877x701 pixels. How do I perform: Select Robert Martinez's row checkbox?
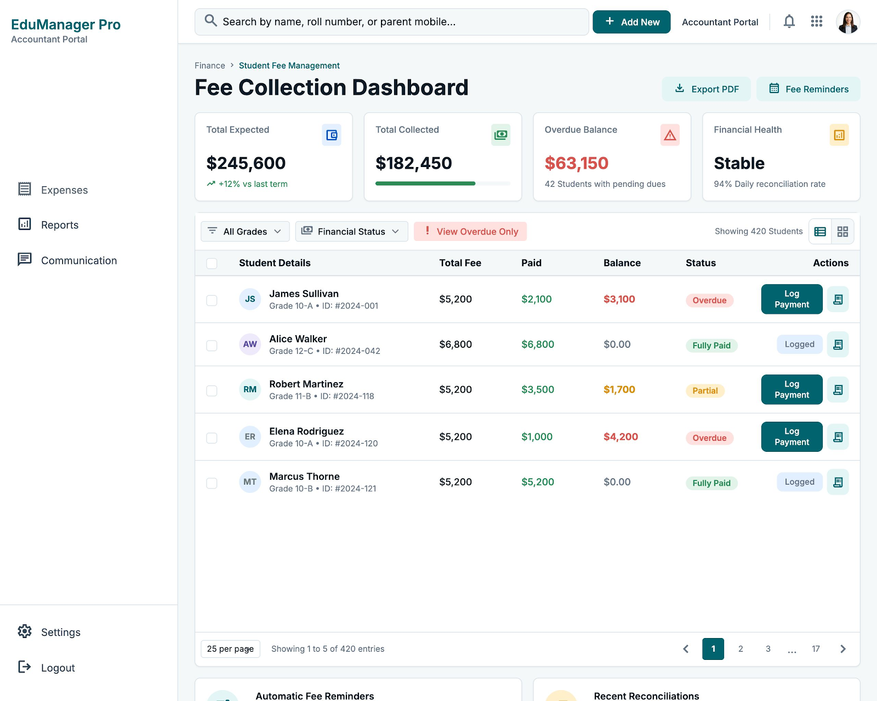(212, 390)
